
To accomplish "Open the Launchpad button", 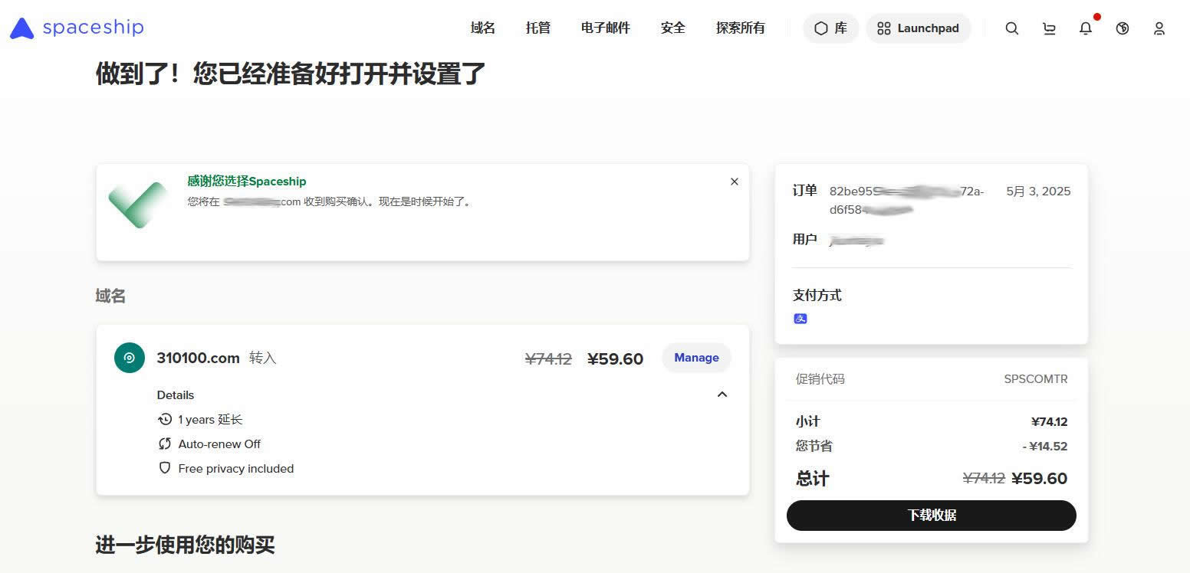I will [919, 28].
